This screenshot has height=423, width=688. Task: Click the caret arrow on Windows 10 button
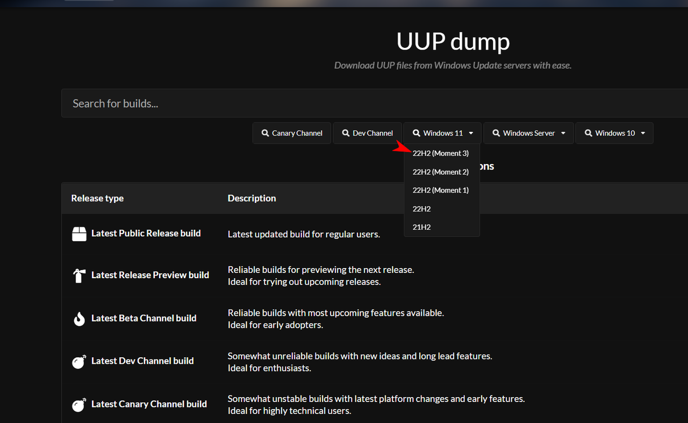643,133
